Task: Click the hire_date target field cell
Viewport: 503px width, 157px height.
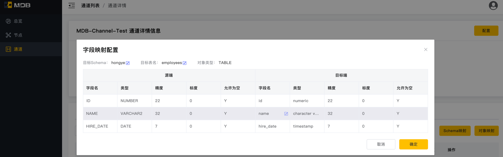Action: coord(273,126)
